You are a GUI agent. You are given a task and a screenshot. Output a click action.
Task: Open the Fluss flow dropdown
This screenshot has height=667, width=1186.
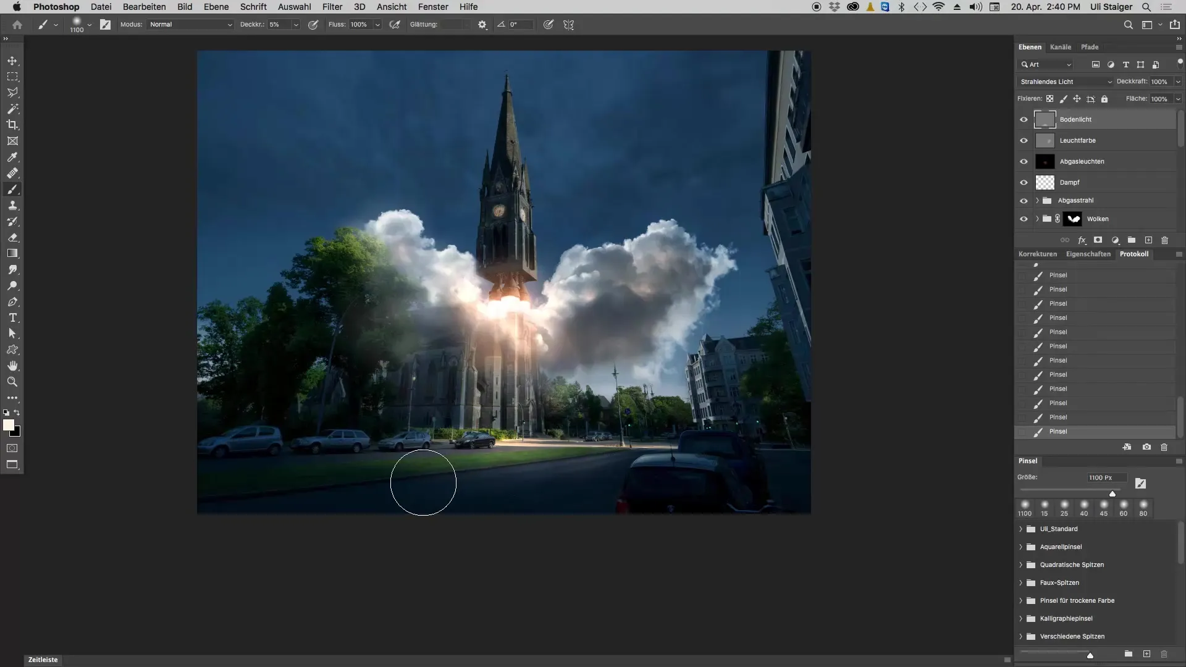click(x=377, y=25)
